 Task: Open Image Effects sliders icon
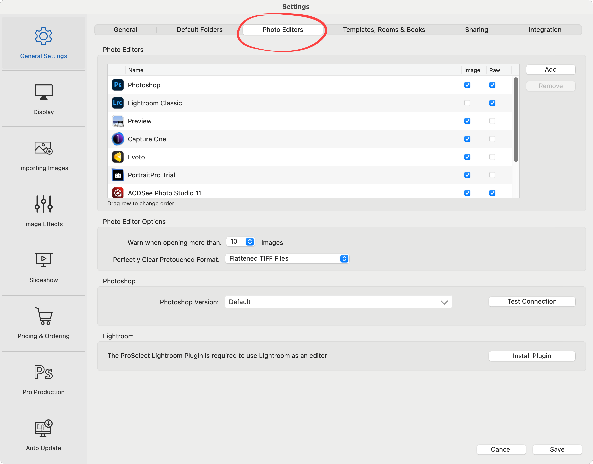click(x=43, y=204)
